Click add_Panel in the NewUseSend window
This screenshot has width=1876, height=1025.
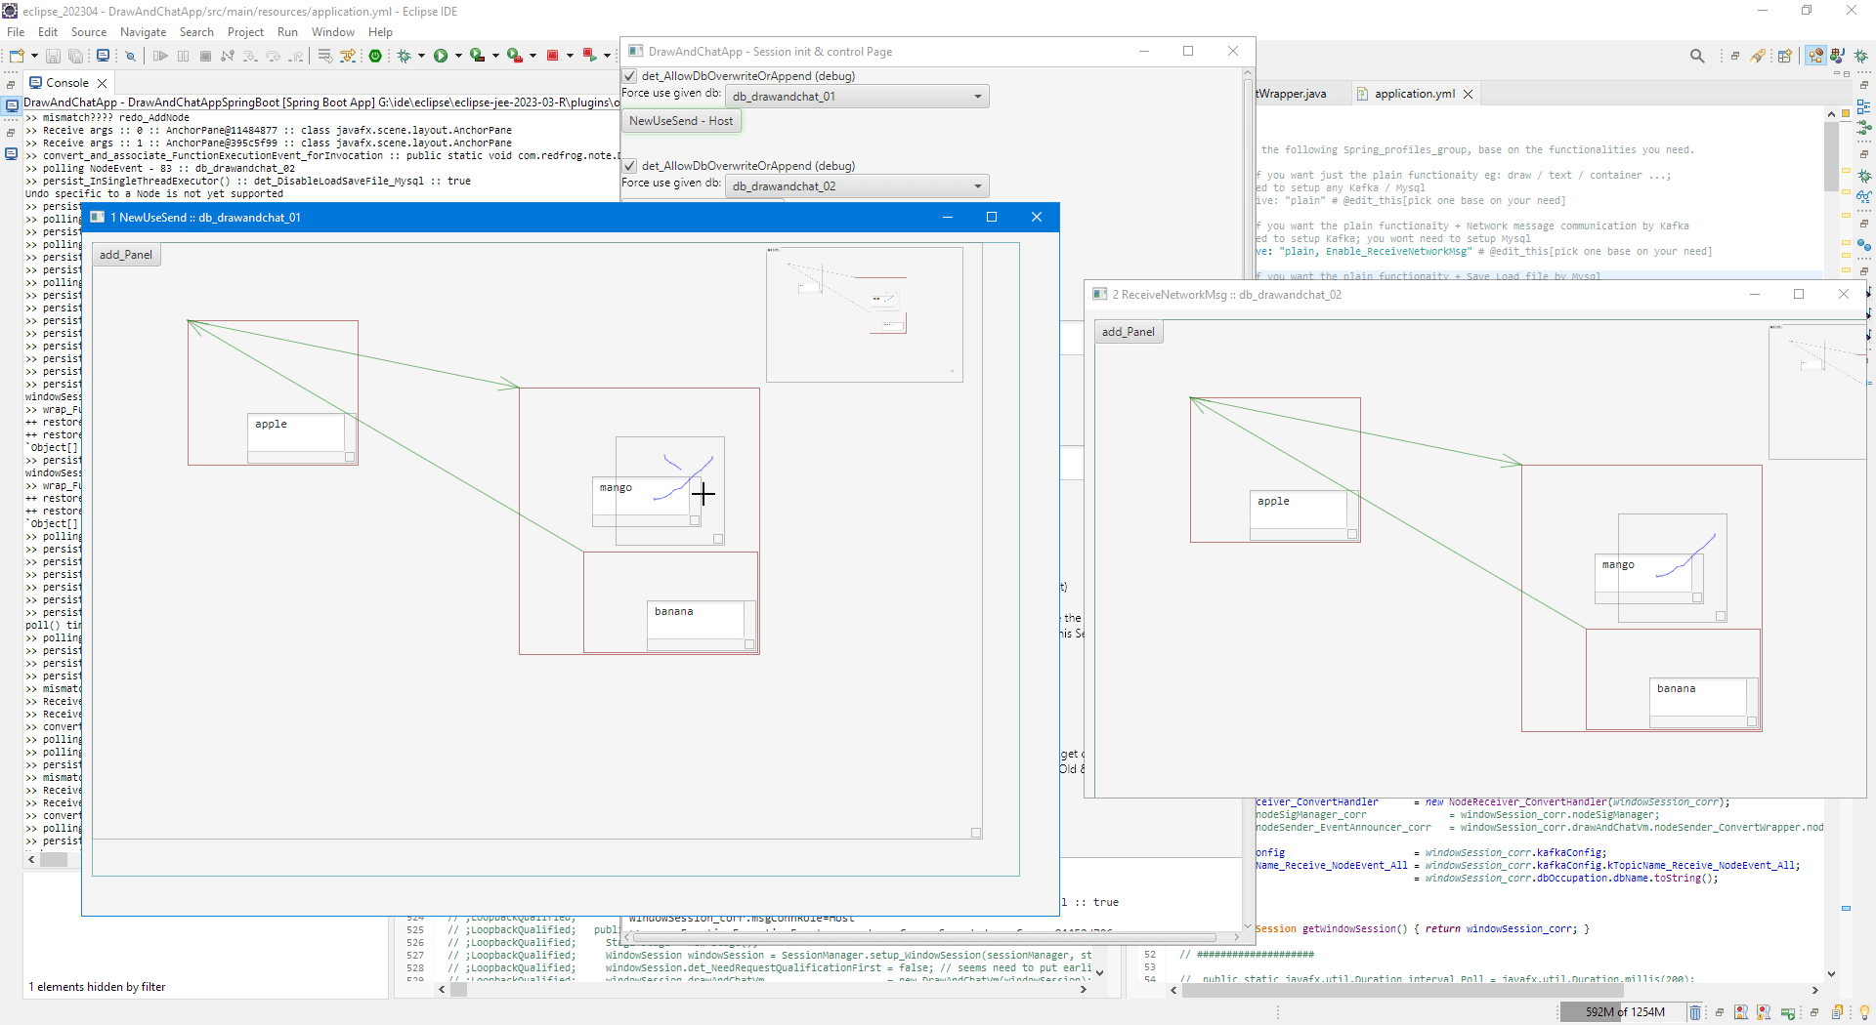(x=126, y=255)
